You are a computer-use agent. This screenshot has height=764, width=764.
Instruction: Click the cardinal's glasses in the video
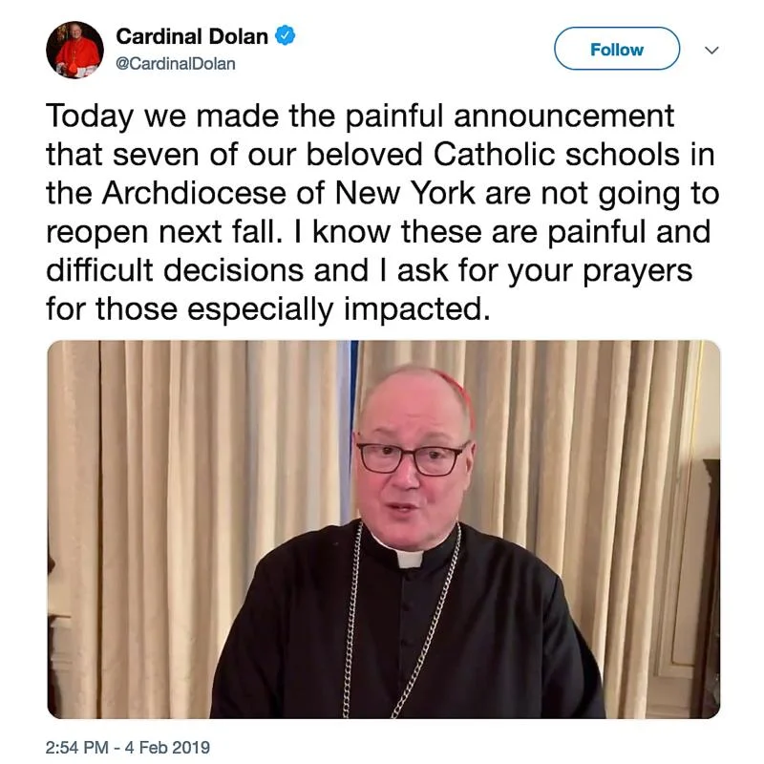412,457
